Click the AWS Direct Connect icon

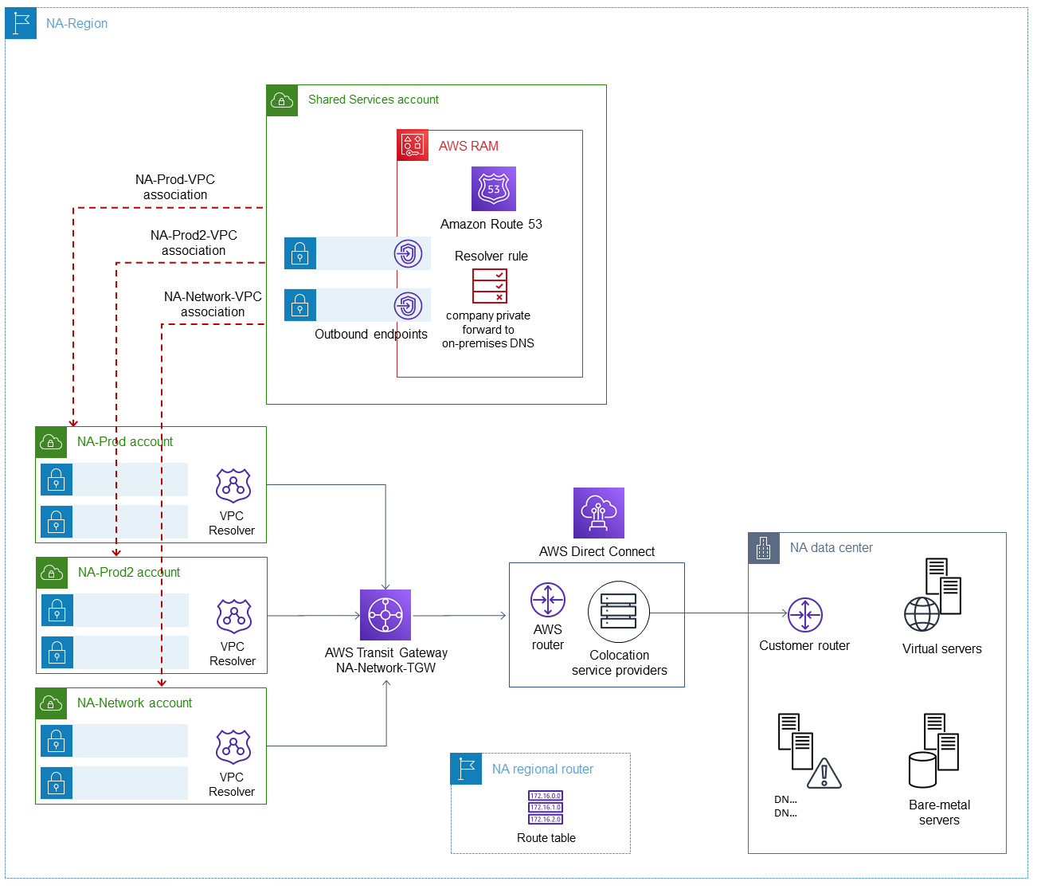(x=599, y=513)
